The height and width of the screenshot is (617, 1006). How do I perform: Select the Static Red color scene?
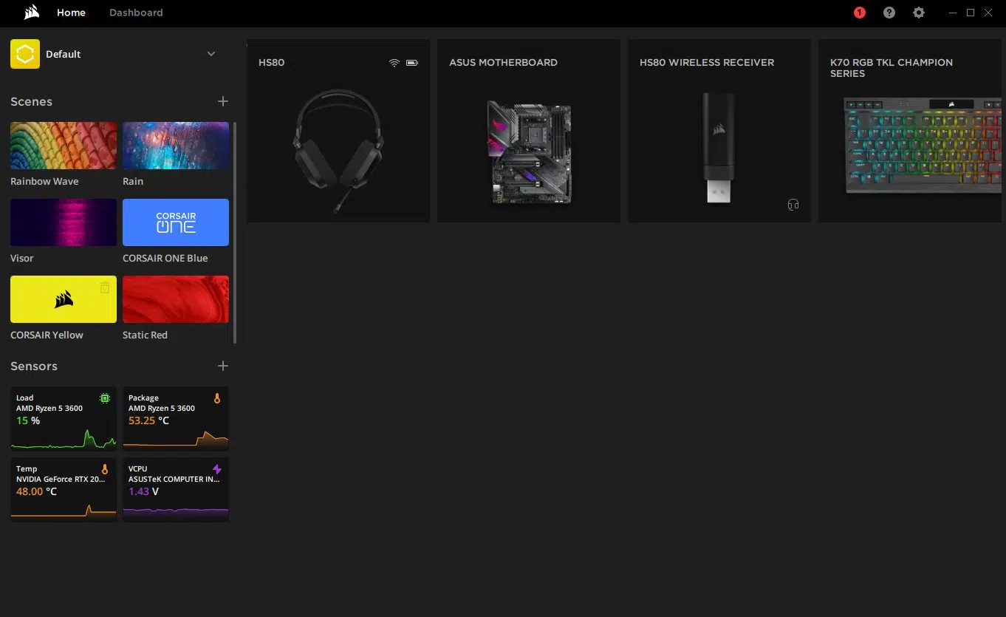176,299
